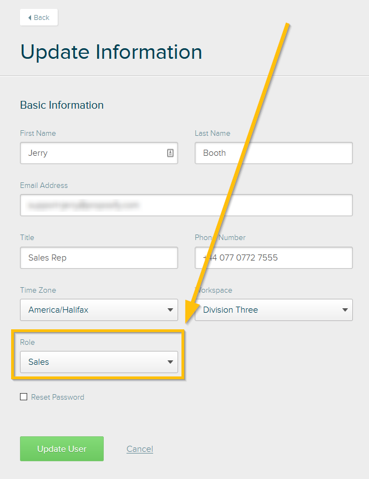Image resolution: width=369 pixels, height=479 pixels.
Task: Click the Update User button
Action: [62, 449]
